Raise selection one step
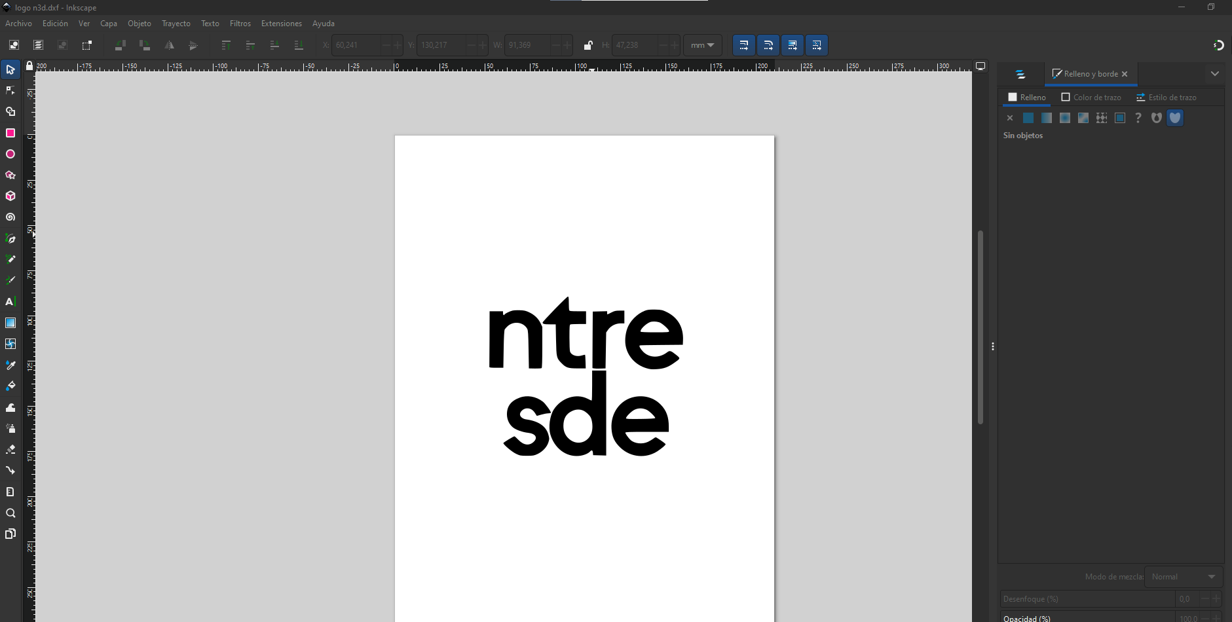 (x=250, y=45)
